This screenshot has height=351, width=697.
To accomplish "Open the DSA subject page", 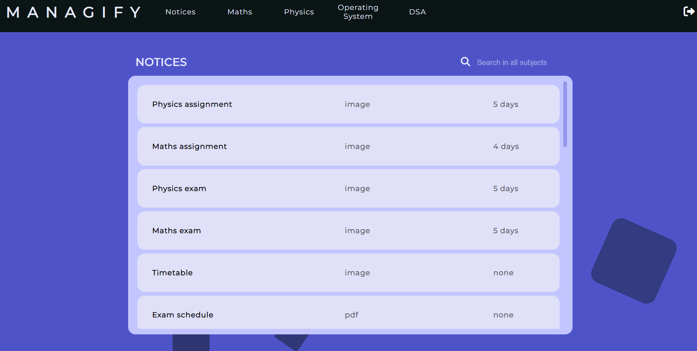I will [x=417, y=12].
